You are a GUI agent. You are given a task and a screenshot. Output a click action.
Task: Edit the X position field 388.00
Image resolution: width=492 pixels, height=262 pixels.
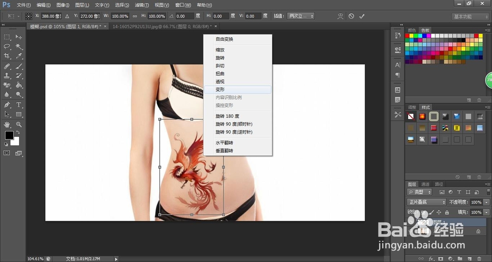click(x=52, y=16)
